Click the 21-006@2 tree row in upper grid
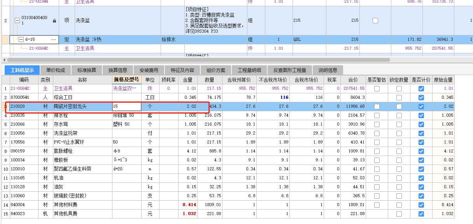The image size is (473, 224). [38, 48]
